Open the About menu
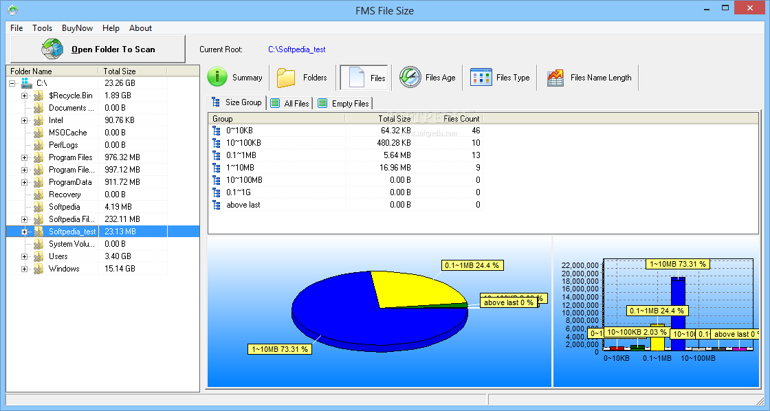 [140, 28]
